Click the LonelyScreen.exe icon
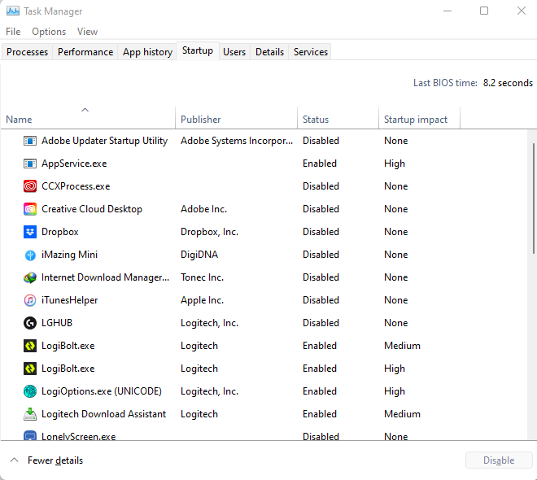 tap(30, 435)
